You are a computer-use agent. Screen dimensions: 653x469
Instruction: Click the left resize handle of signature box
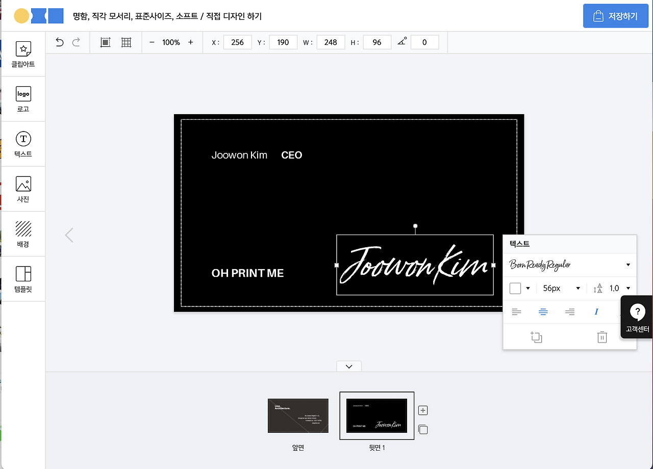click(x=337, y=265)
